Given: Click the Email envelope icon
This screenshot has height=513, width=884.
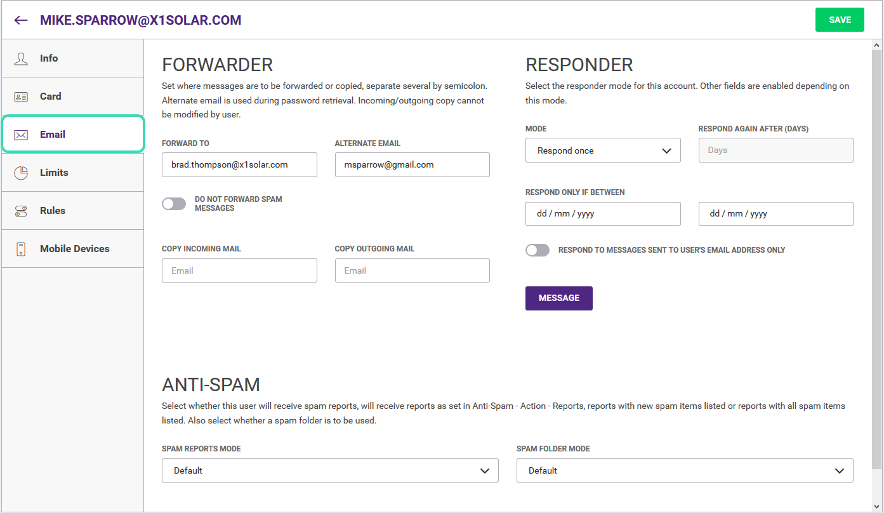Looking at the screenshot, I should 21,135.
